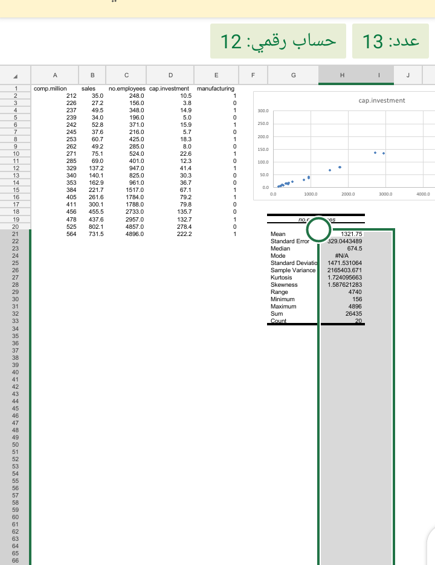Select column E header
Screen dimensions: 435x565
click(x=216, y=75)
